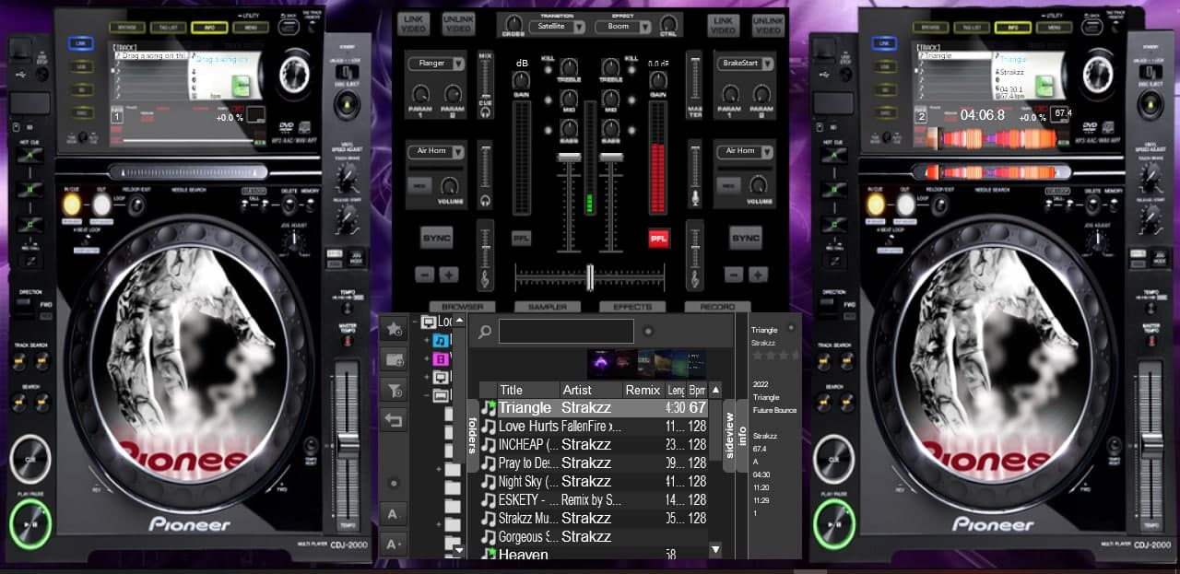This screenshot has width=1180, height=574.
Task: Switch to the EFFECTS tab
Action: (x=631, y=307)
